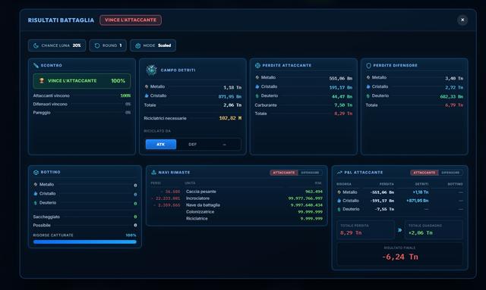
Task: Select ATK under Riciclato da
Action: [161, 145]
